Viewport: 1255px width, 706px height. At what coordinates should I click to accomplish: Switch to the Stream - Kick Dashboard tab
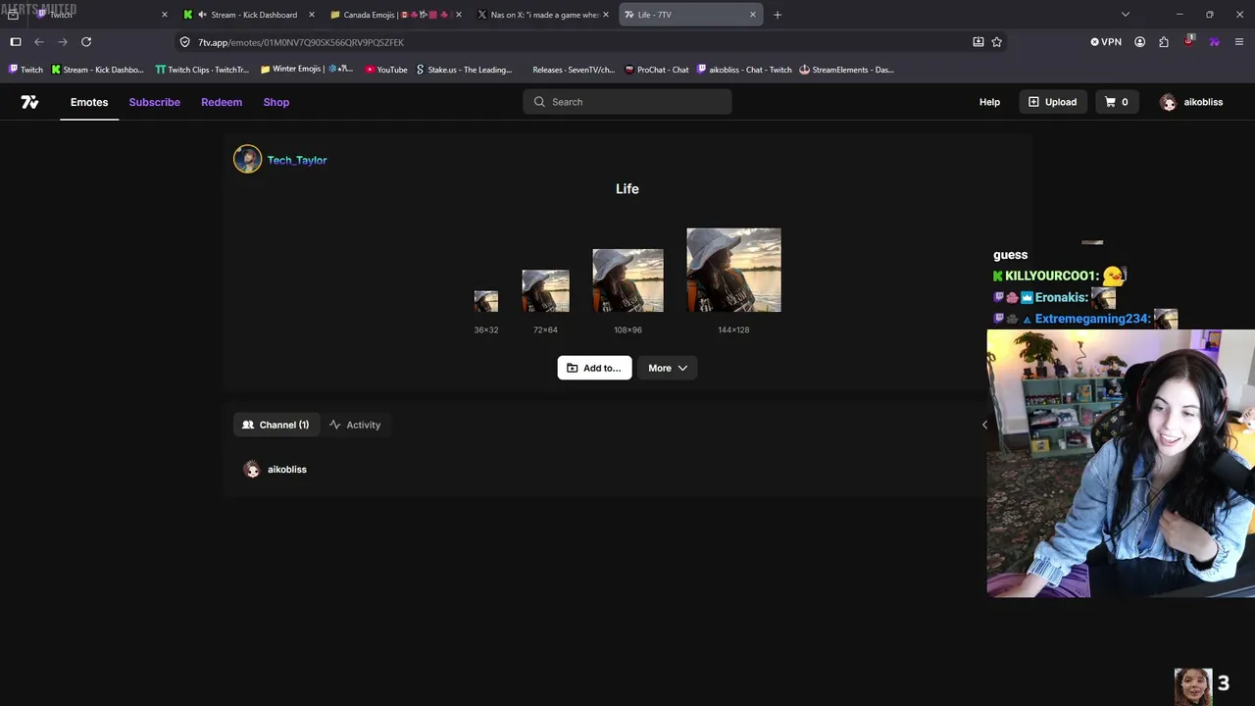point(250,15)
